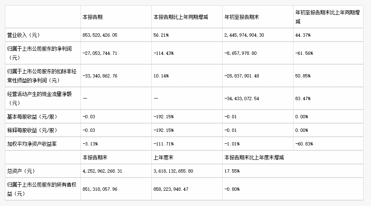Image resolution: width=371 pixels, height=206 pixels.
Task: Click total assets value 4,252,962,268.31
Action: click(x=103, y=171)
